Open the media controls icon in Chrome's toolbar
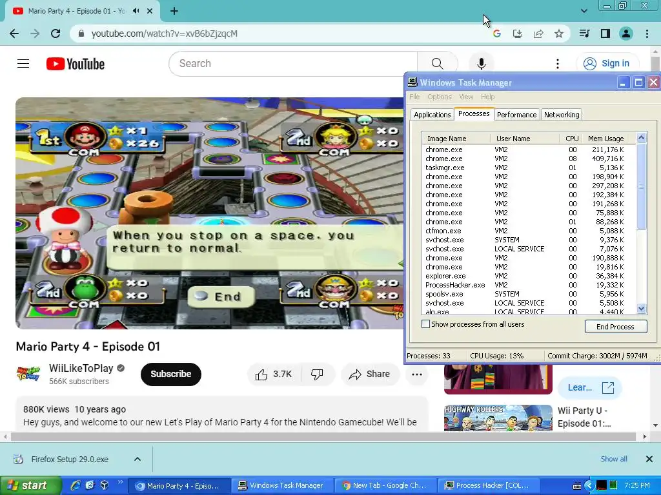Image resolution: width=661 pixels, height=495 pixels. point(584,34)
